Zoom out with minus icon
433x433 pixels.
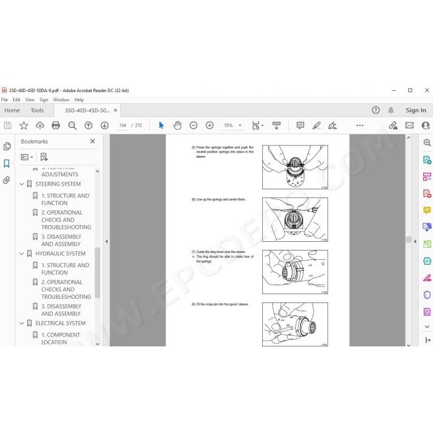point(193,126)
